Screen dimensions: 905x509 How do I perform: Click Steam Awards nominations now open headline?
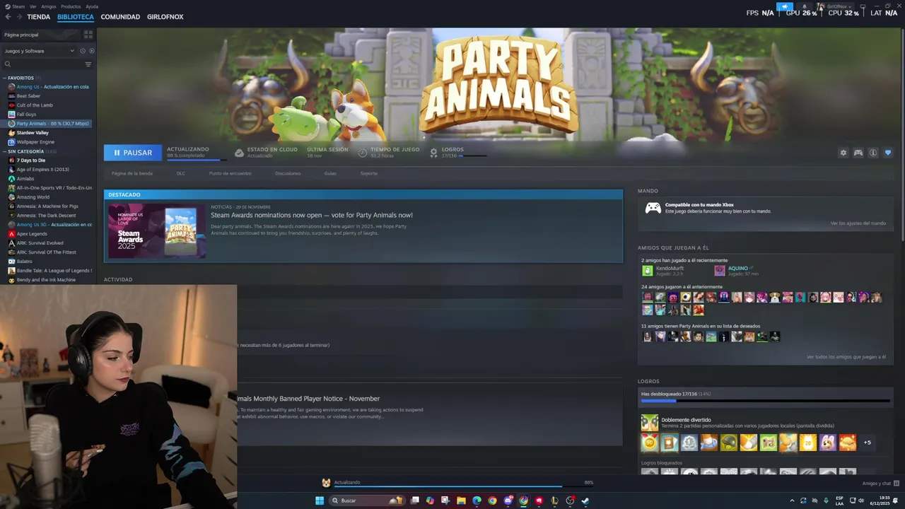[x=312, y=215]
